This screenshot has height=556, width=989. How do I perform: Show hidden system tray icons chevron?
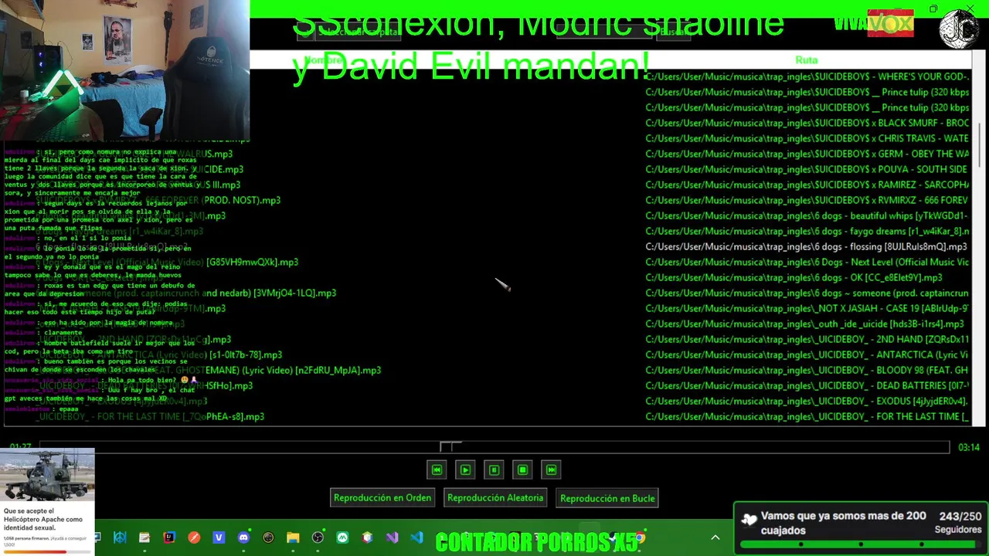tap(715, 537)
